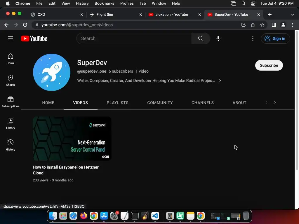Subscribe to SuperDev channel
The image size is (299, 224).
[269, 65]
